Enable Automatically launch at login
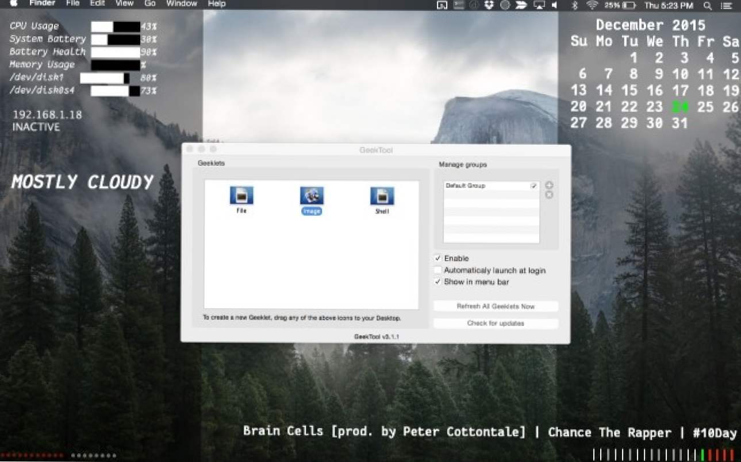This screenshot has height=462, width=741. tap(437, 270)
